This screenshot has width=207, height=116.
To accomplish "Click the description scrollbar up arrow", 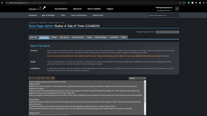I will pyautogui.click(x=145, y=82).
